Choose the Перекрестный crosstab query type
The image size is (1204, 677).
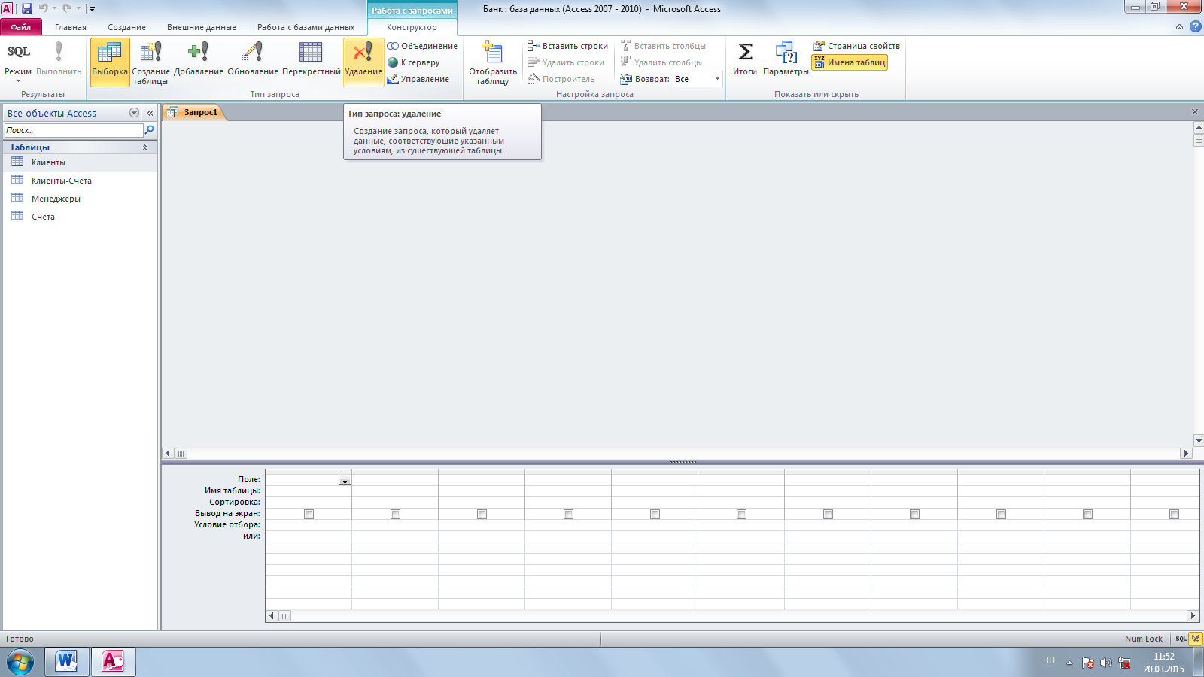311,59
